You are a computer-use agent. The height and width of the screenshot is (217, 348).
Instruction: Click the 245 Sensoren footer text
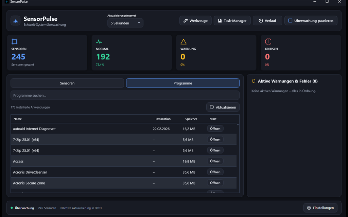[x=47, y=208]
